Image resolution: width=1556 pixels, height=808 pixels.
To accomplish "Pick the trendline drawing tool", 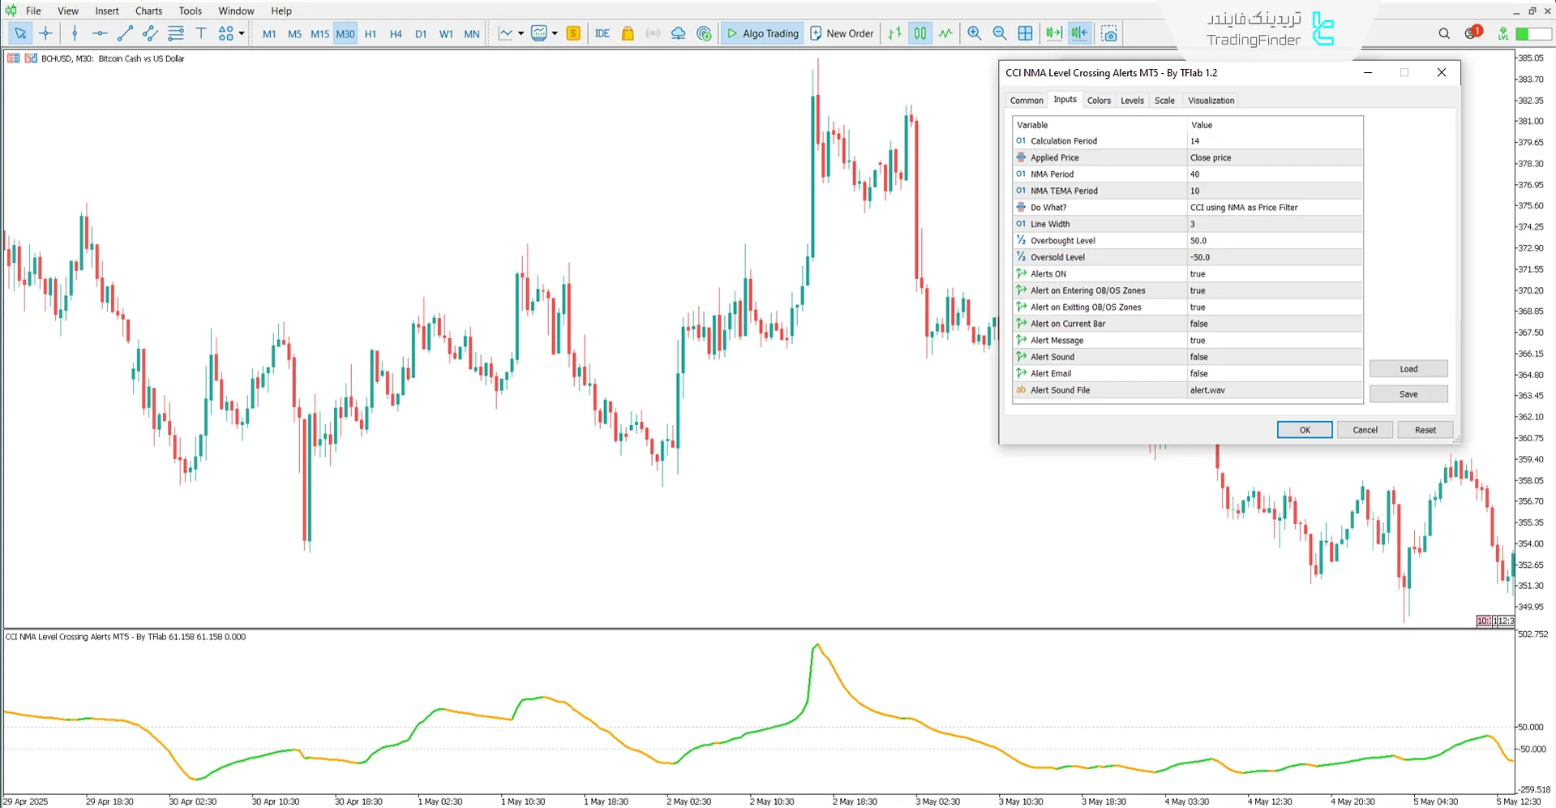I will click(x=125, y=33).
